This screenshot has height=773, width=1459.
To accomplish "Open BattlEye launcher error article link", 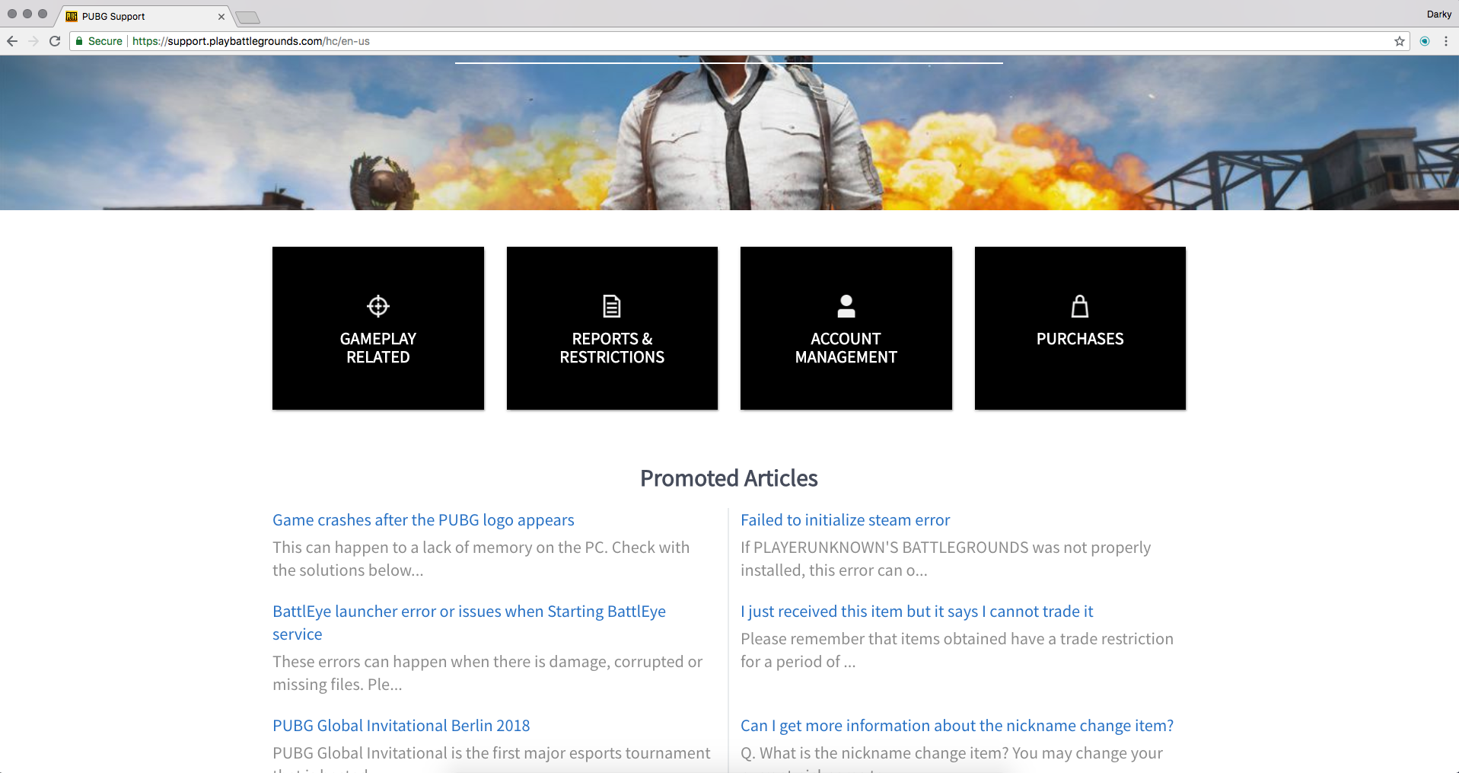I will pos(469,623).
